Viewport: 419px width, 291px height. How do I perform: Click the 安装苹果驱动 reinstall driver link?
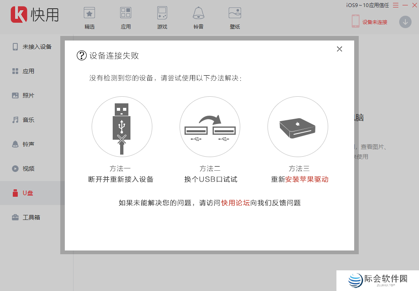306,179
